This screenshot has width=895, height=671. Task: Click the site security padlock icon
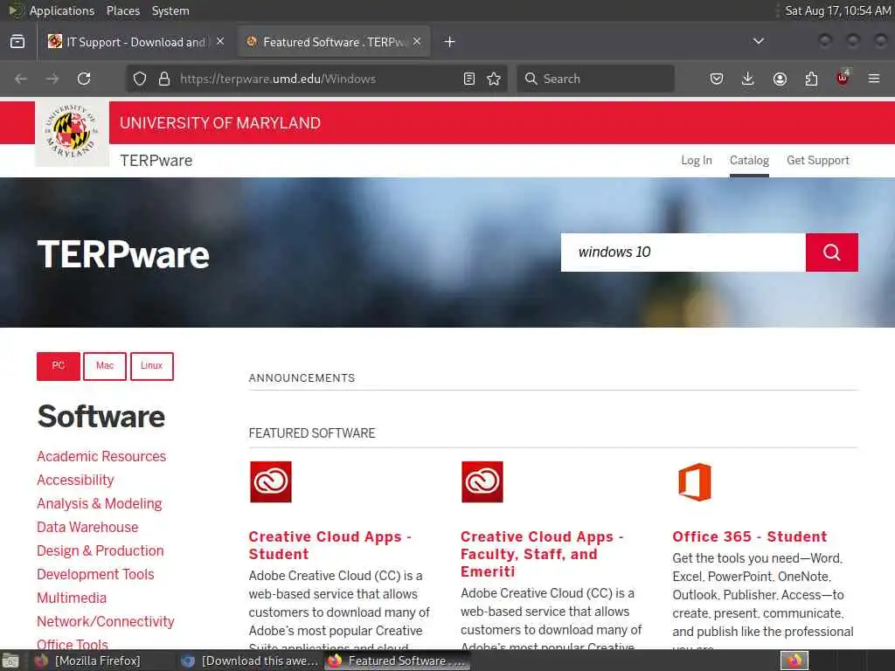(x=164, y=79)
